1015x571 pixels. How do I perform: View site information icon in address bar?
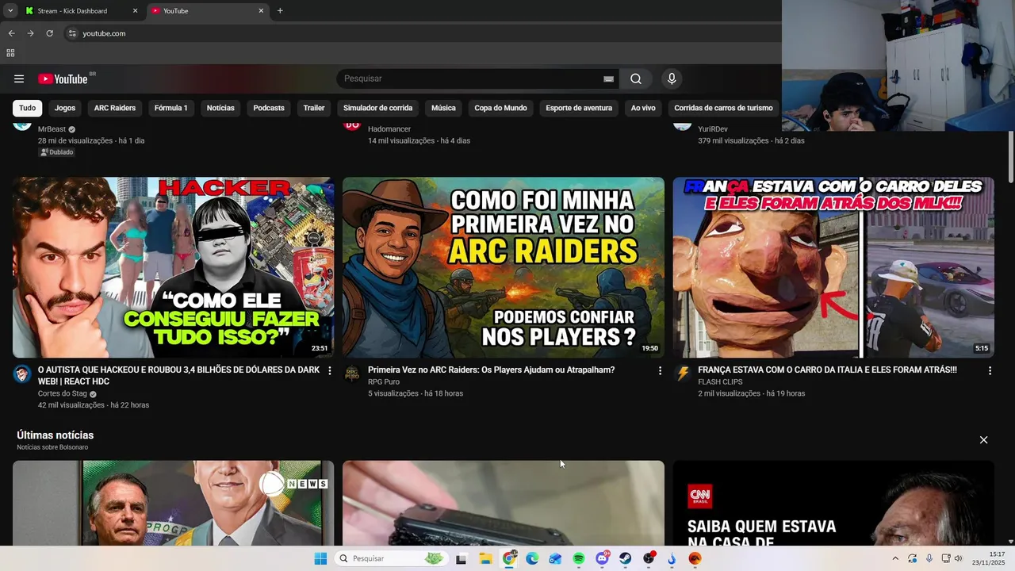(72, 33)
